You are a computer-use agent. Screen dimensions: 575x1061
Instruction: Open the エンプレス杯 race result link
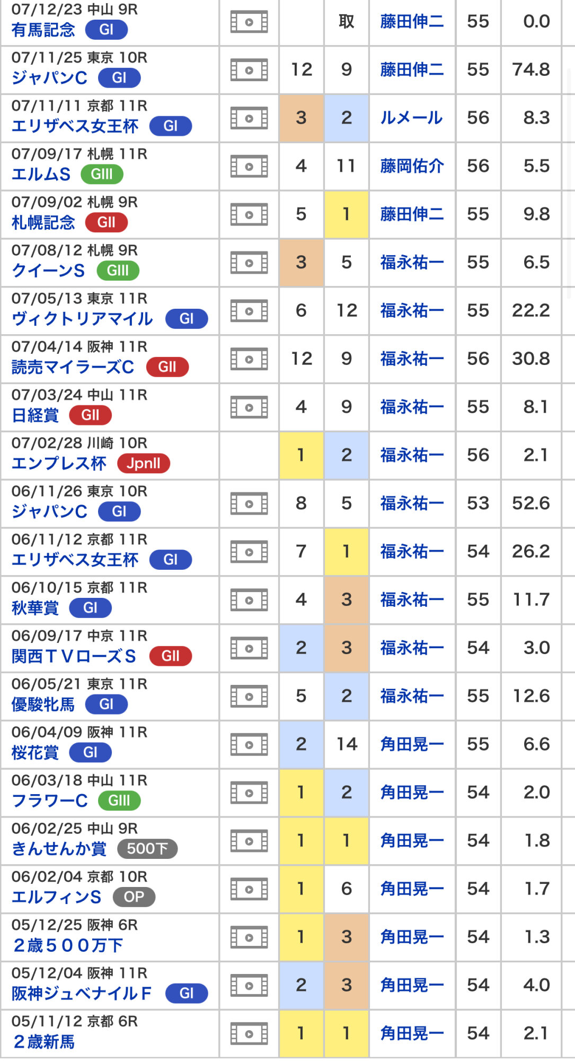pos(59,464)
